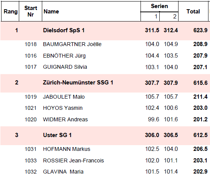Click JABOULET Malo's name

click(64, 97)
